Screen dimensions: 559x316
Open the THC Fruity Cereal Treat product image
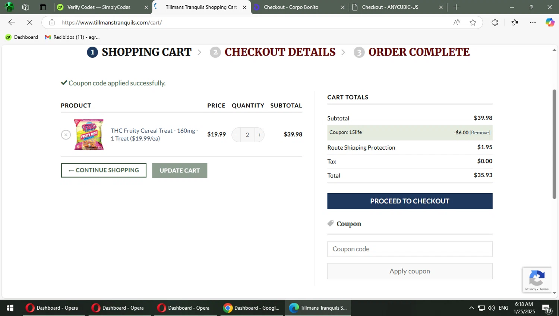tap(89, 135)
